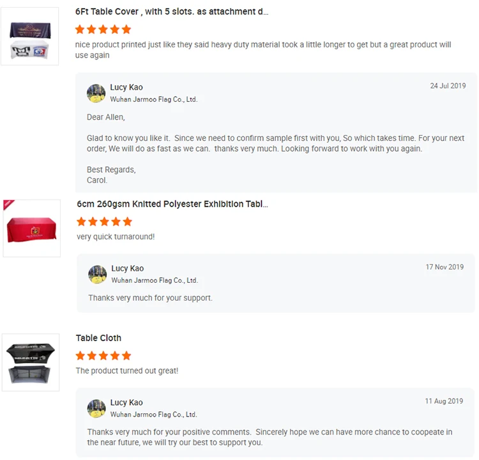This screenshot has height=460, width=479.
Task: Click the star rating above 'very quick turnaround!'
Action: 104,221
